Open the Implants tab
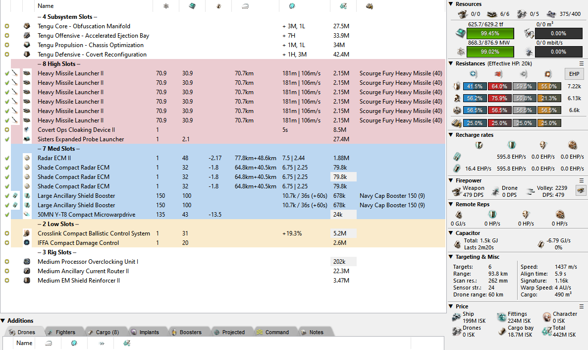The image size is (588, 350). [144, 332]
